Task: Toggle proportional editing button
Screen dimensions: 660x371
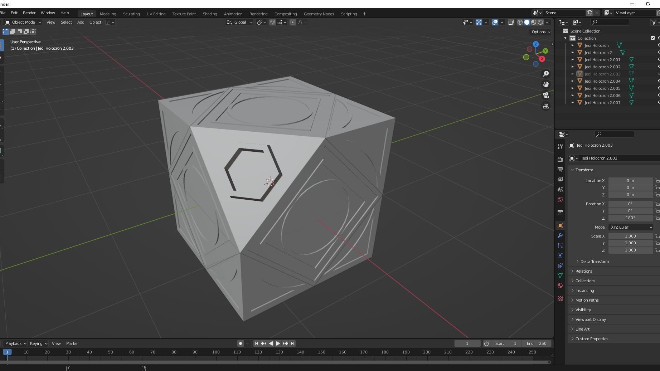Action: coord(293,22)
